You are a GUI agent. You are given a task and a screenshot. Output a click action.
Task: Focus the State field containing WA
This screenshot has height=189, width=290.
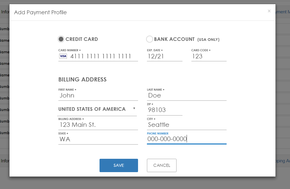tap(98, 139)
